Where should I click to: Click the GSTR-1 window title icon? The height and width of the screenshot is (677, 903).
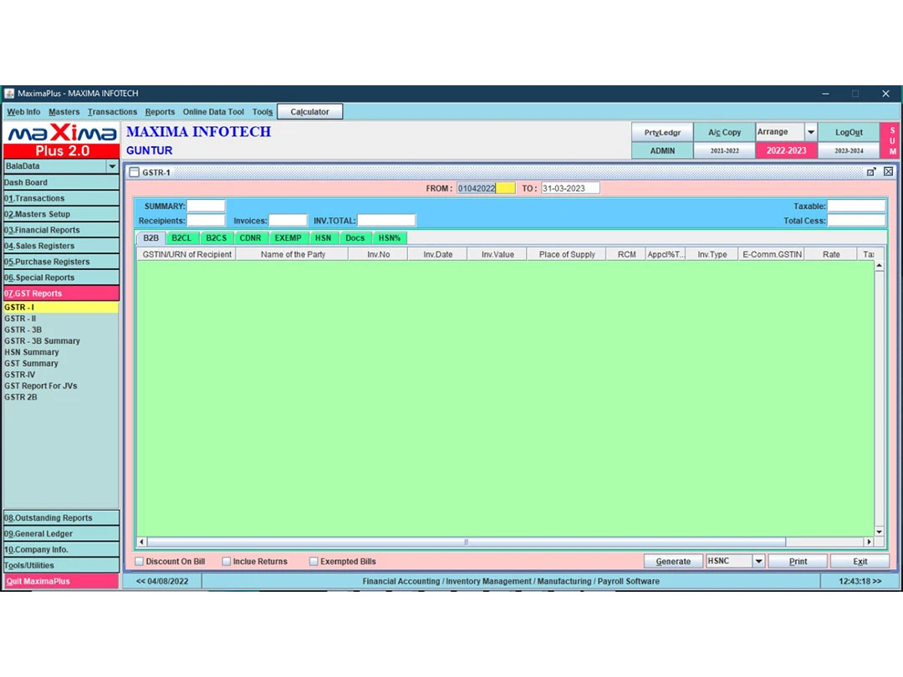134,172
